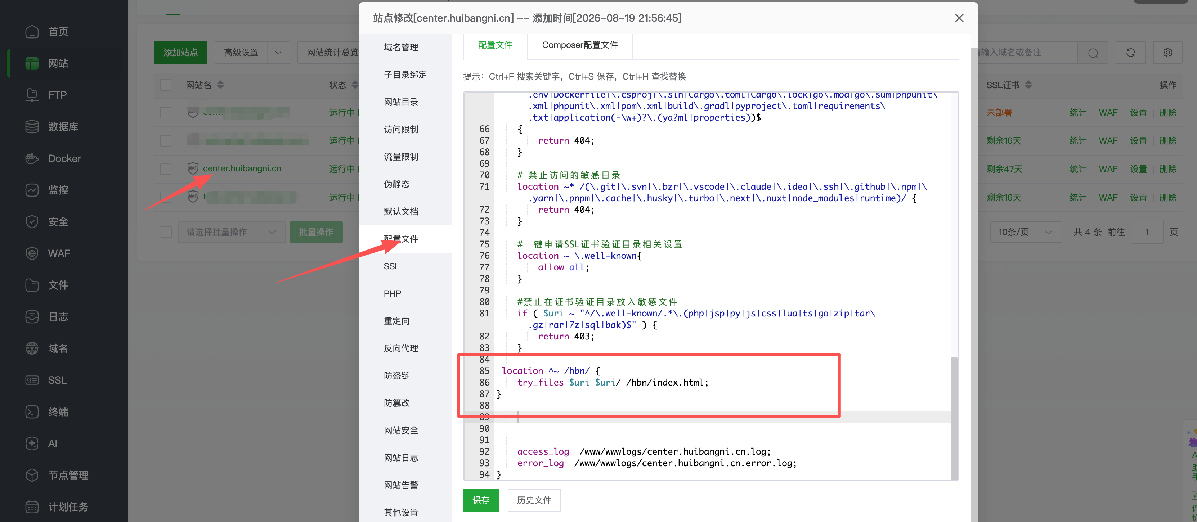The height and width of the screenshot is (522, 1197).
Task: Click 删除 for the 剩余47天 row
Action: click(x=1168, y=169)
